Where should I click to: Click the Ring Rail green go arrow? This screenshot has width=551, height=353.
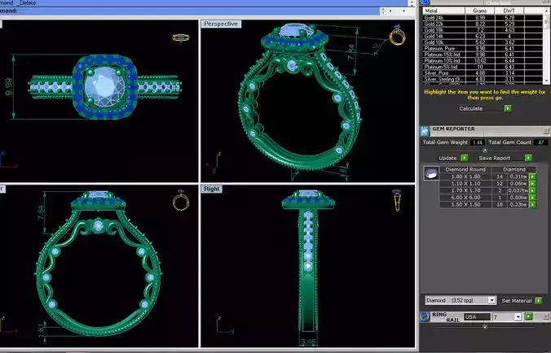pos(528,316)
